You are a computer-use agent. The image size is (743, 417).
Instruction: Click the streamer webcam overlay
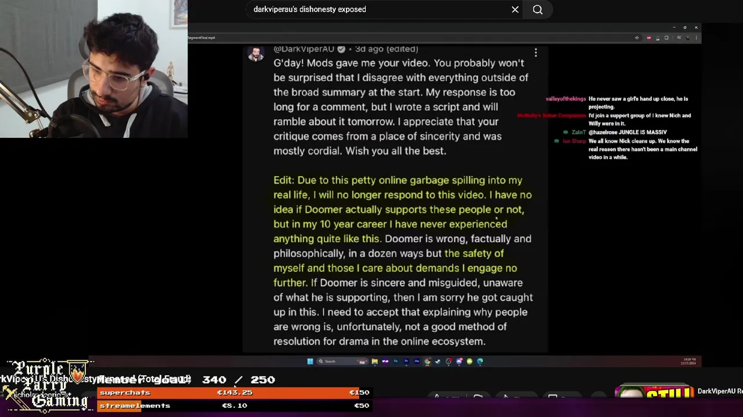click(x=93, y=68)
